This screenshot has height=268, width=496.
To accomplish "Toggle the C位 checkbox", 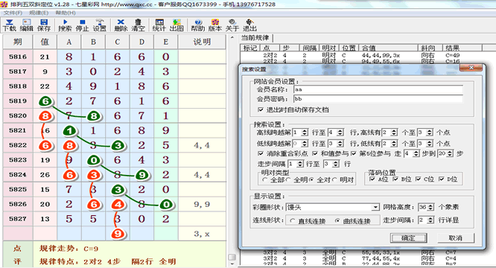I will pyautogui.click(x=419, y=179).
